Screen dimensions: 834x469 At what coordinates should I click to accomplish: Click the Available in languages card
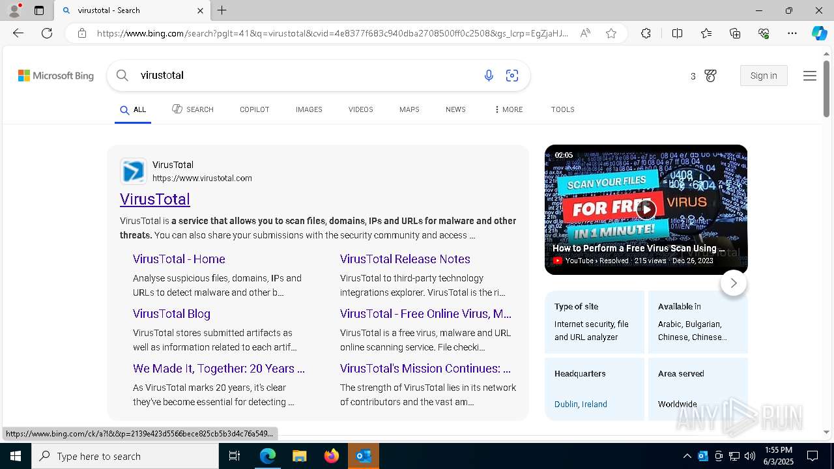(698, 322)
